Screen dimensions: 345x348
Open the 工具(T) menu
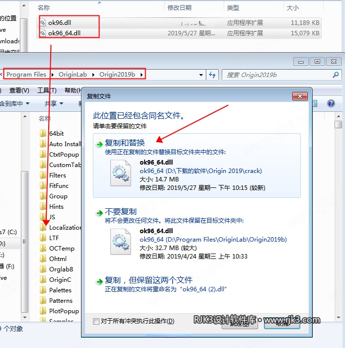tap(47, 90)
